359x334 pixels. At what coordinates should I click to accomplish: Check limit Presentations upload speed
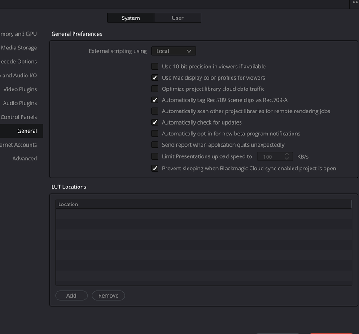[x=155, y=156]
